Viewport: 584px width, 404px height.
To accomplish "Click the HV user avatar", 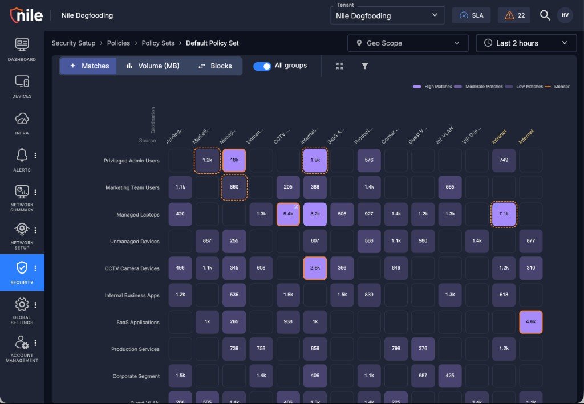I will (565, 15).
